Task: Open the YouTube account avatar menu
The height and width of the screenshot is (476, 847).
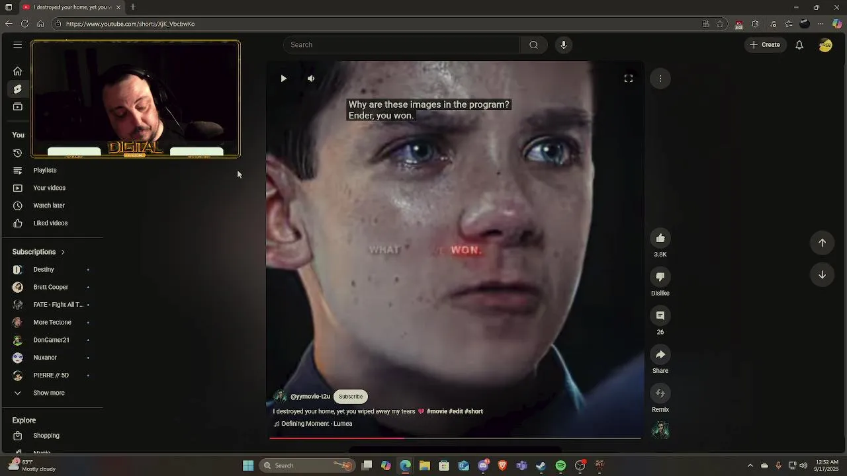Action: pos(825,45)
